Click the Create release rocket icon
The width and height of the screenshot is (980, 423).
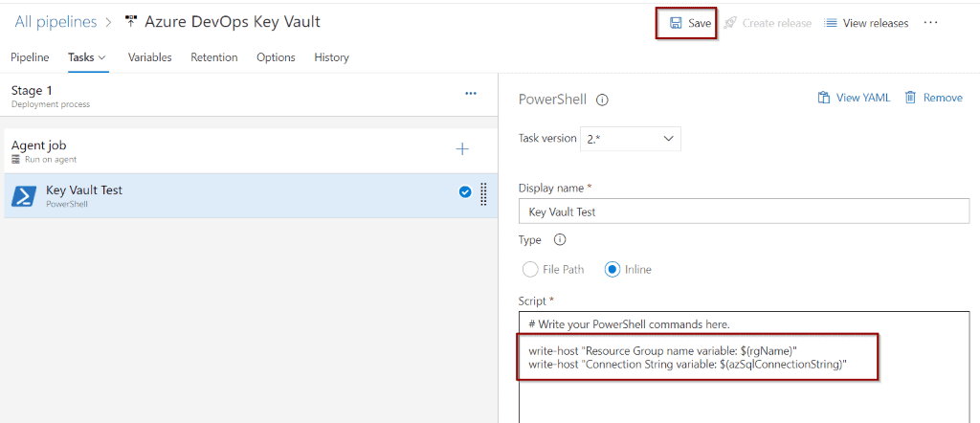click(729, 23)
